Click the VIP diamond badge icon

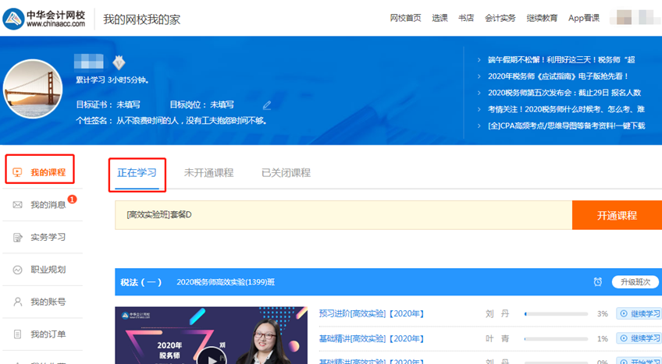(x=119, y=63)
